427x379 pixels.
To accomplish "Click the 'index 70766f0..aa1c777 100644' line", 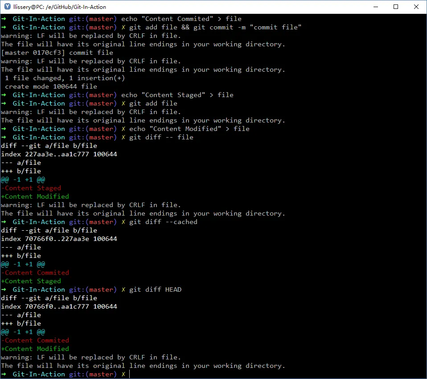I will point(59,306).
